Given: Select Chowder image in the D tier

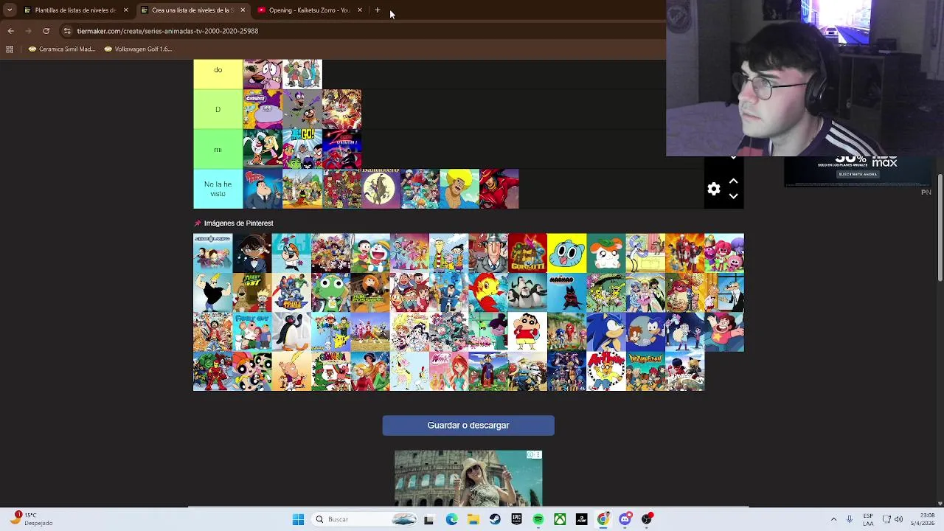Looking at the screenshot, I should pos(263,109).
